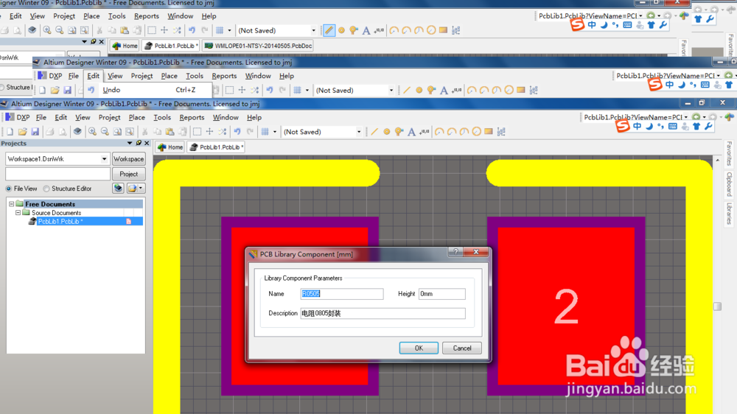Open Workspace1.DsnWrk dropdown
This screenshot has height=414, width=737.
(x=104, y=159)
